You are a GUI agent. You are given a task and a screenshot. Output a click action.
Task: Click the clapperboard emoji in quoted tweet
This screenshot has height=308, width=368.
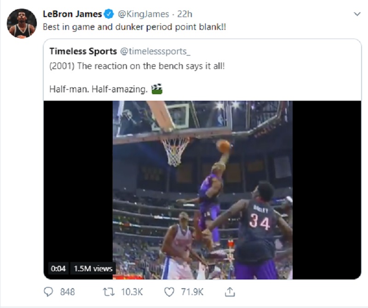tap(157, 89)
